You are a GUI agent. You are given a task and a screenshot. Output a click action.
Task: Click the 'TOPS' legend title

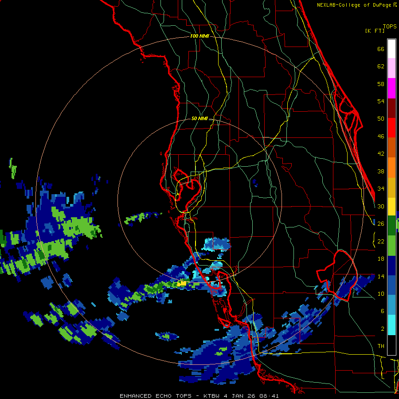coord(390,27)
